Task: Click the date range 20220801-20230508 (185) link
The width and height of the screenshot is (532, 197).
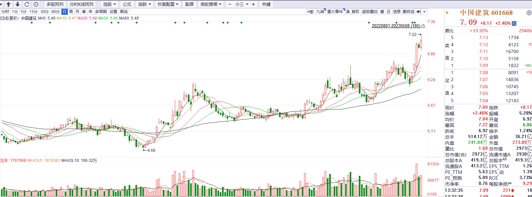Action: 396,26
